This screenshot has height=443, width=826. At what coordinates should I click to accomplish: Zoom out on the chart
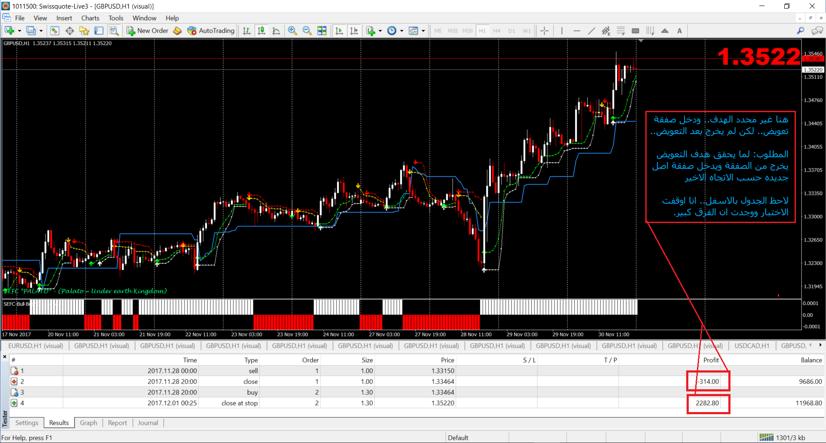[x=307, y=31]
